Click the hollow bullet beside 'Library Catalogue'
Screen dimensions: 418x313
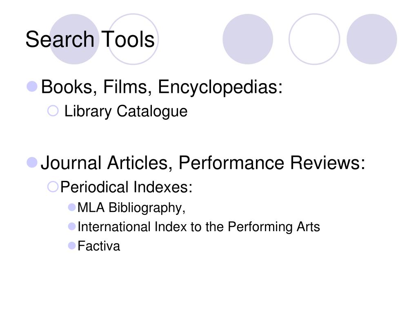pos(53,111)
